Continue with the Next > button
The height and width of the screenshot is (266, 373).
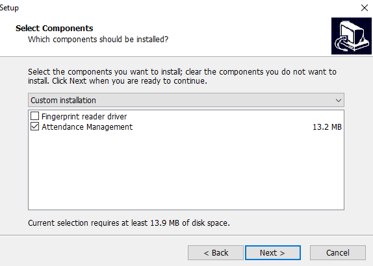(273, 253)
